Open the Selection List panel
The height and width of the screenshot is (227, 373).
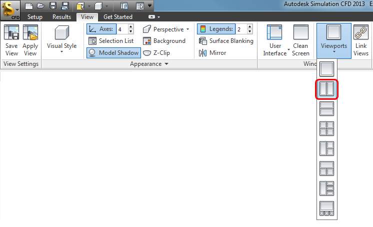111,41
